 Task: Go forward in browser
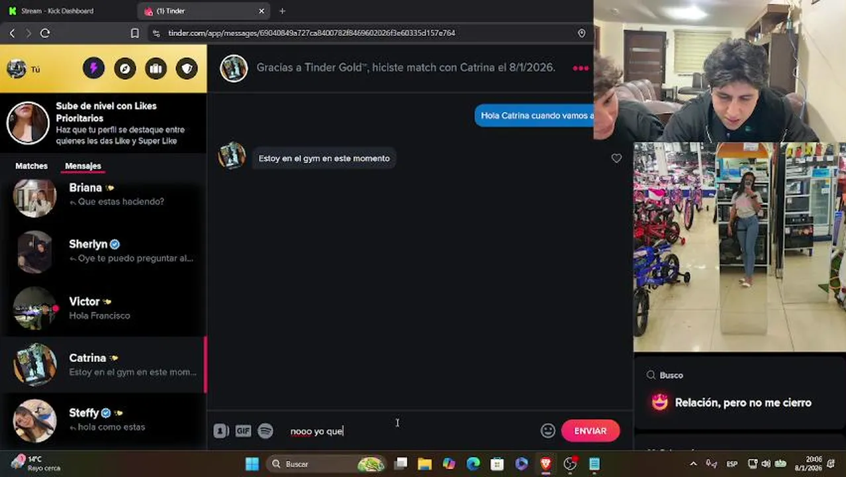[x=28, y=33]
